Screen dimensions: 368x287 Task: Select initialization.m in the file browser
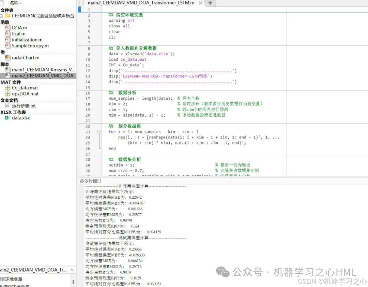tap(27, 40)
